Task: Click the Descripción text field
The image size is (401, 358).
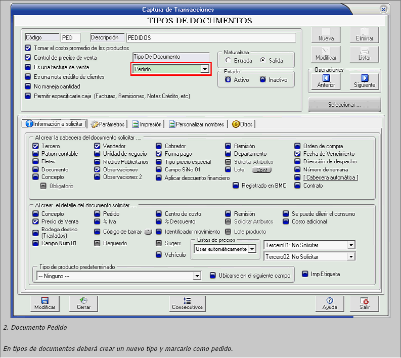Action: [x=210, y=38]
